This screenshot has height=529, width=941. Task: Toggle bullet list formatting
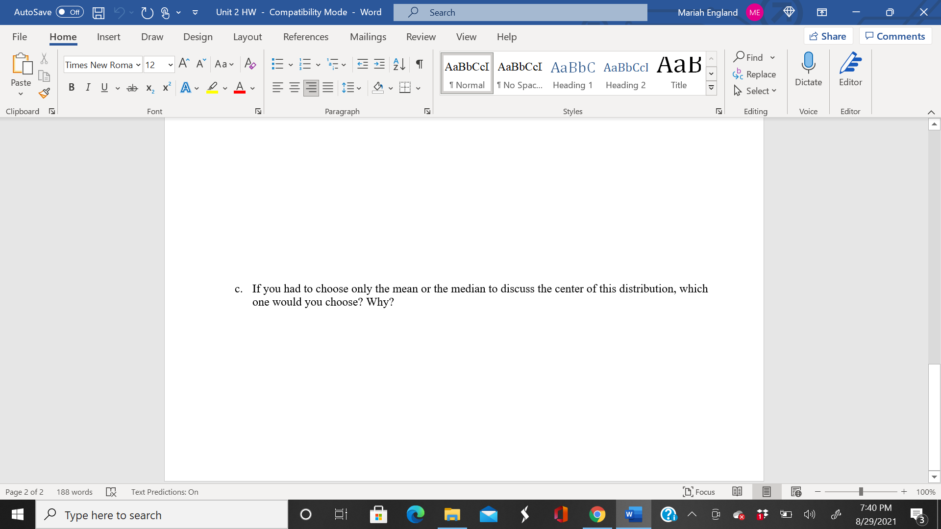pyautogui.click(x=277, y=64)
